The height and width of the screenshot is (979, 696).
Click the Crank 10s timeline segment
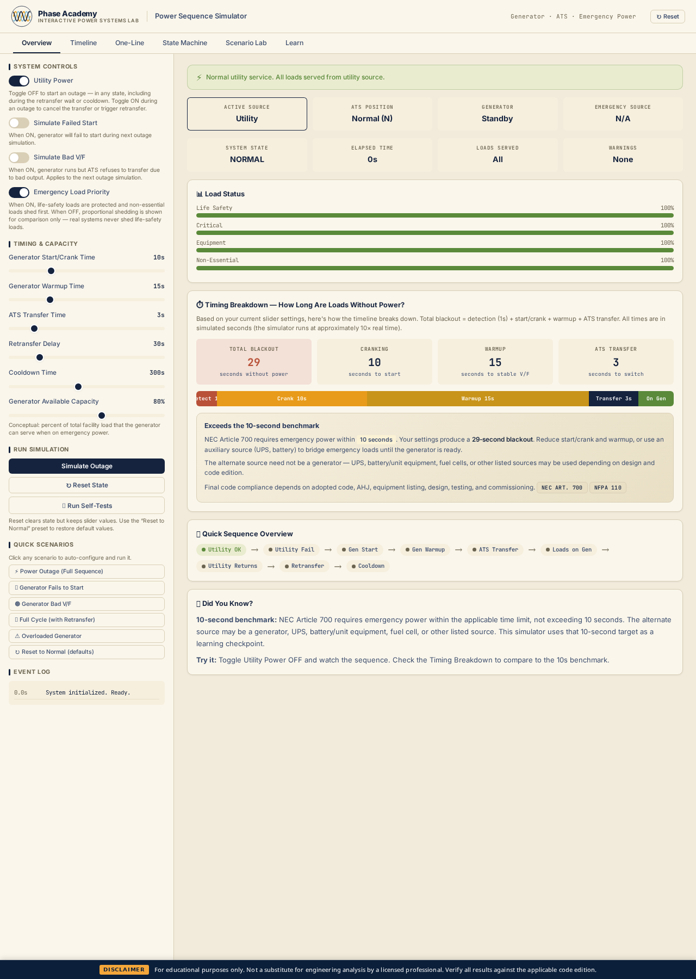click(x=292, y=399)
